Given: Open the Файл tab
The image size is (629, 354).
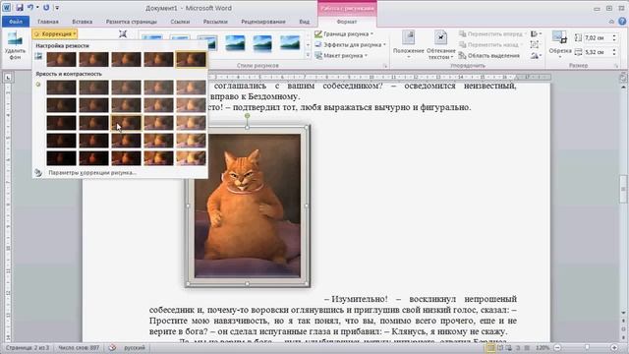Looking at the screenshot, I should tap(16, 22).
